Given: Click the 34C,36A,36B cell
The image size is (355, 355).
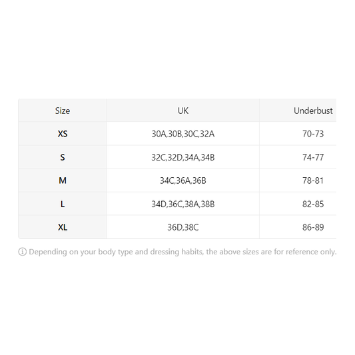Looking at the screenshot, I should pyautogui.click(x=183, y=180).
